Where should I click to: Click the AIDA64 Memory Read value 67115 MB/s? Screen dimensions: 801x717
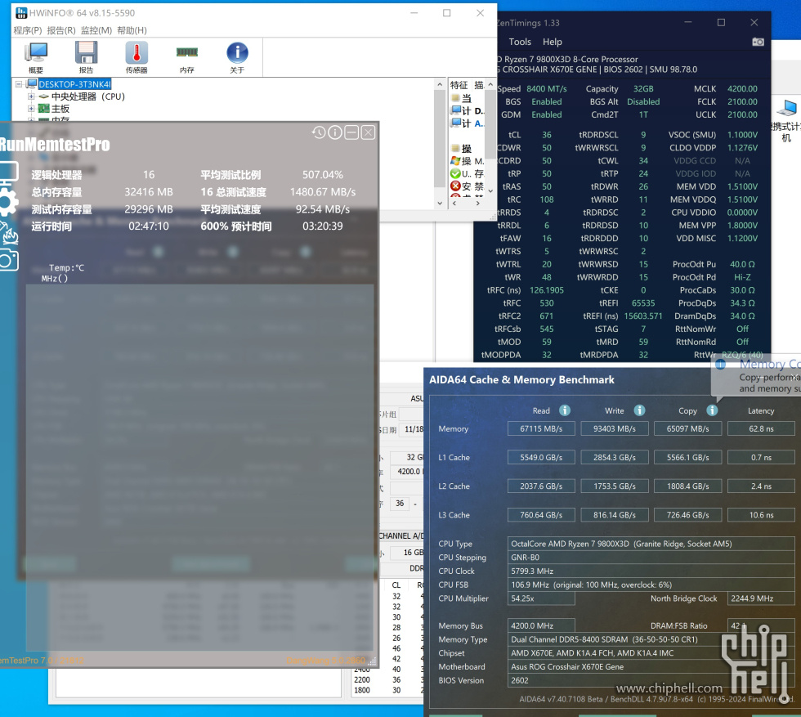pyautogui.click(x=541, y=428)
